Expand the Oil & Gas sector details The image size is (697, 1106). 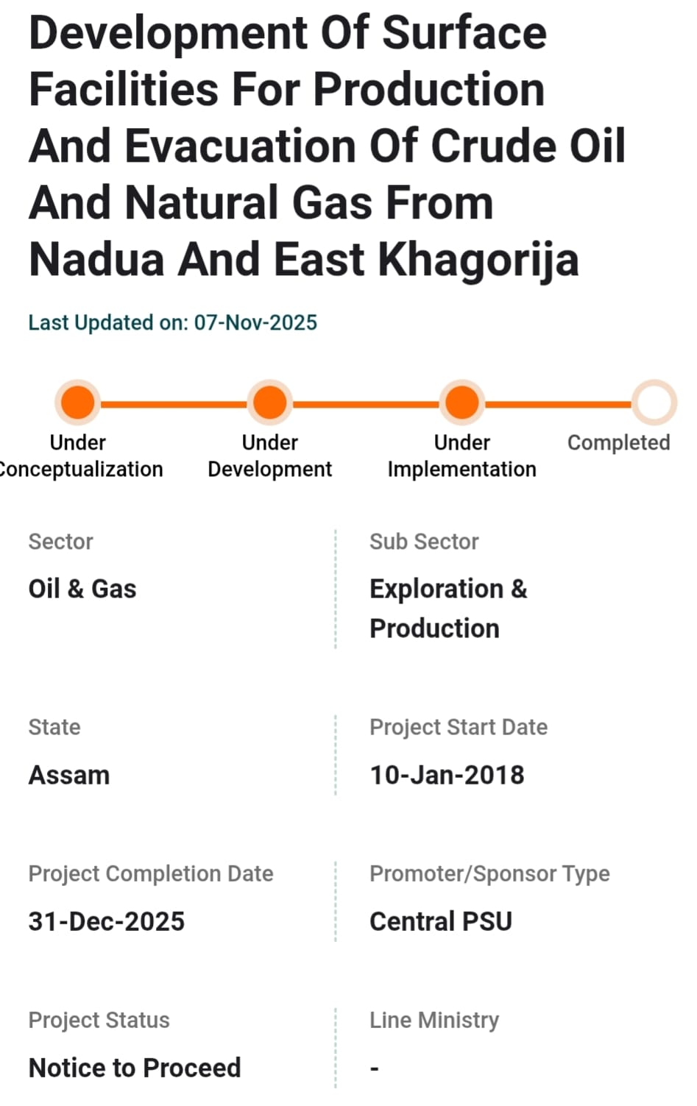82,589
